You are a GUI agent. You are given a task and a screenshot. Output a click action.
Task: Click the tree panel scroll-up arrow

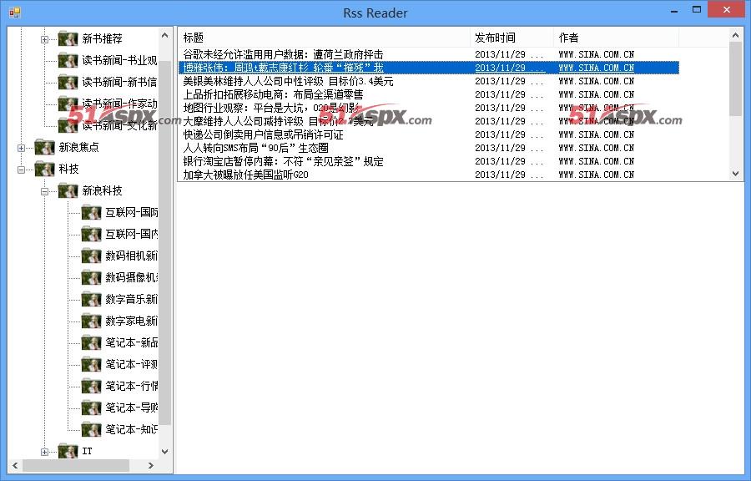tap(164, 35)
